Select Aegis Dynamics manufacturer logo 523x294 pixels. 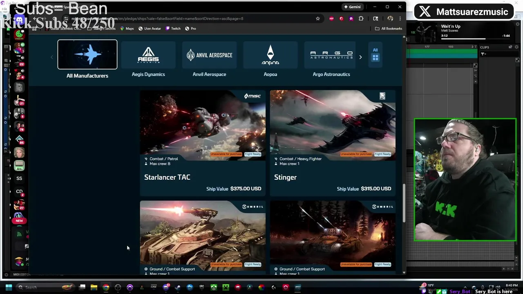click(x=148, y=56)
